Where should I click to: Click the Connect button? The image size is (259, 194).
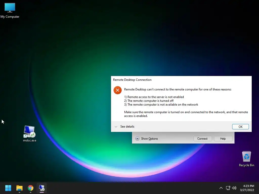(203, 139)
